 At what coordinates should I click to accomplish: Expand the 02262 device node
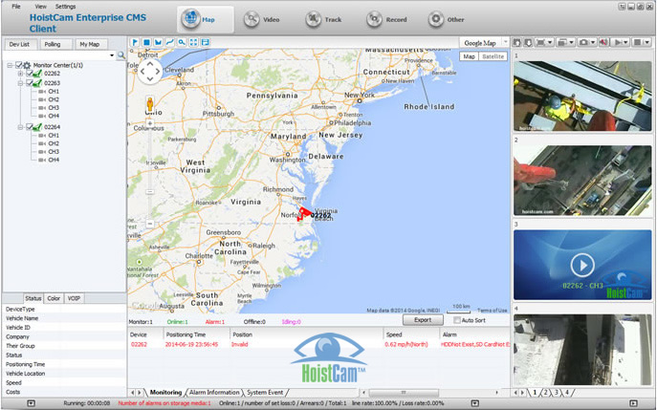(20, 74)
